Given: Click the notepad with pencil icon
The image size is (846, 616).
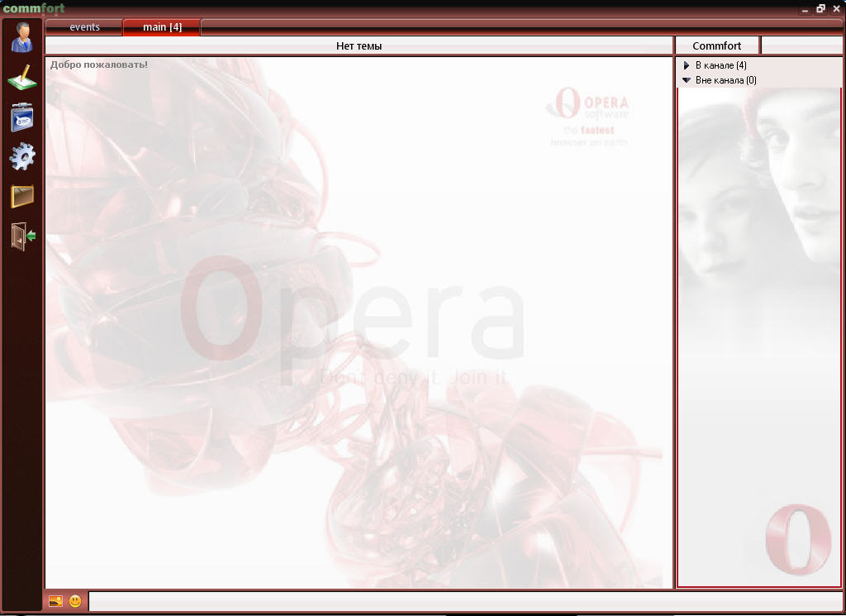Looking at the screenshot, I should click(x=22, y=77).
